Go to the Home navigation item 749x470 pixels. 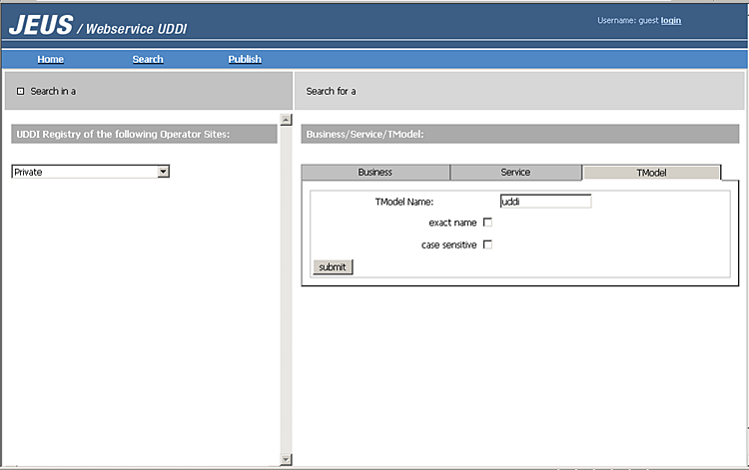(x=50, y=59)
